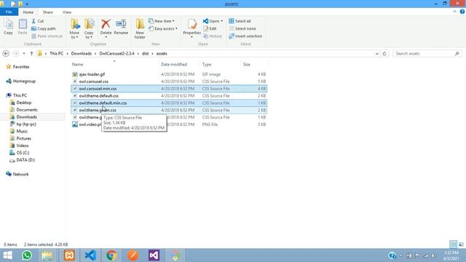This screenshot has height=262, width=466.
Task: Open recent locations dropdown arrow
Action: [x=24, y=53]
